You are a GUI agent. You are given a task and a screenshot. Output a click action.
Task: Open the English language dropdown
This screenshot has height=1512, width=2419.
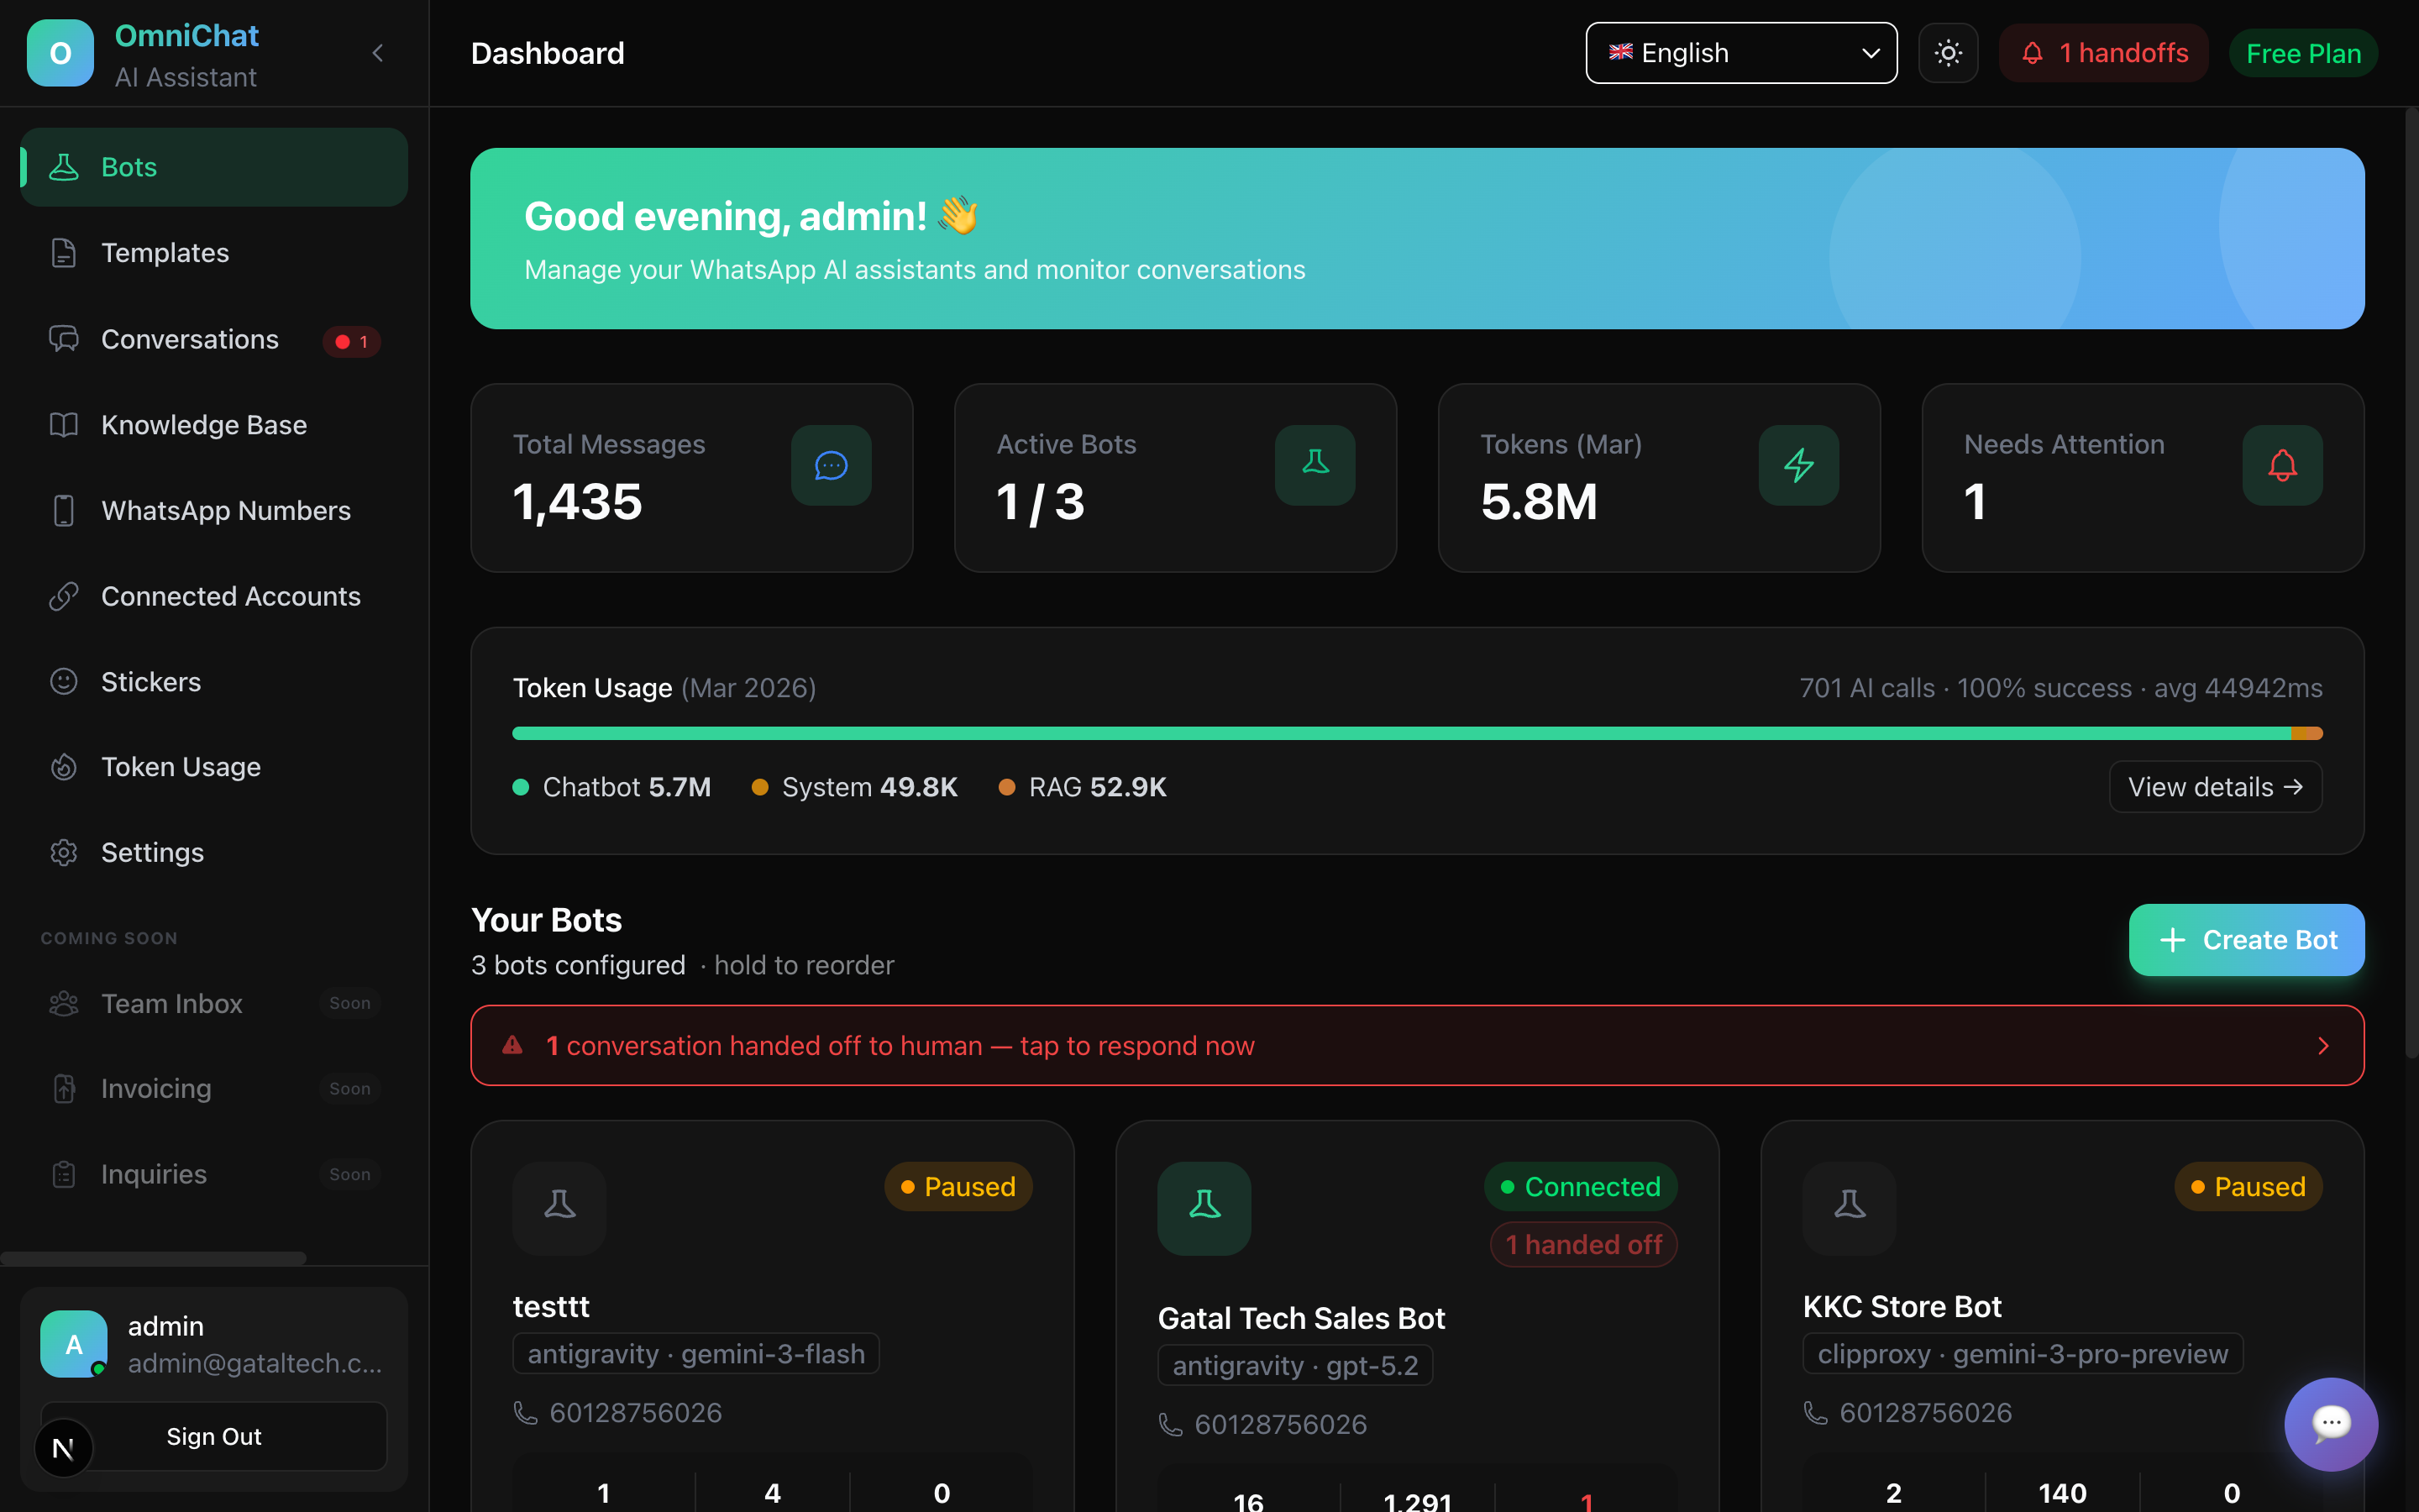pyautogui.click(x=1740, y=53)
